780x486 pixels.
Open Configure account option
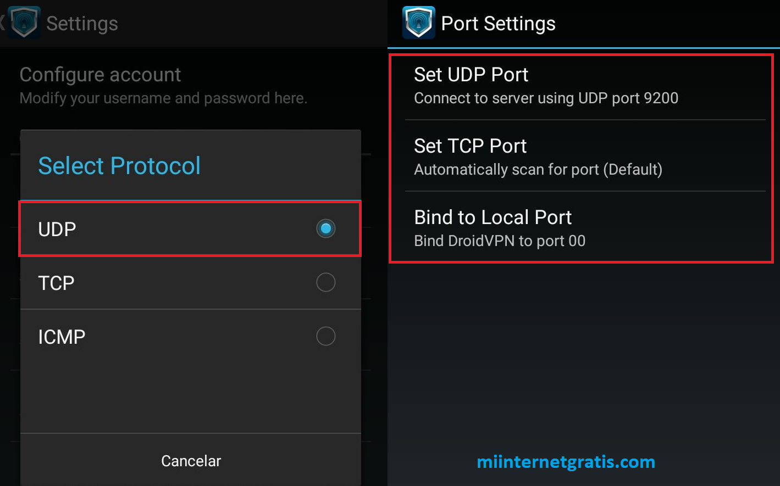163,86
